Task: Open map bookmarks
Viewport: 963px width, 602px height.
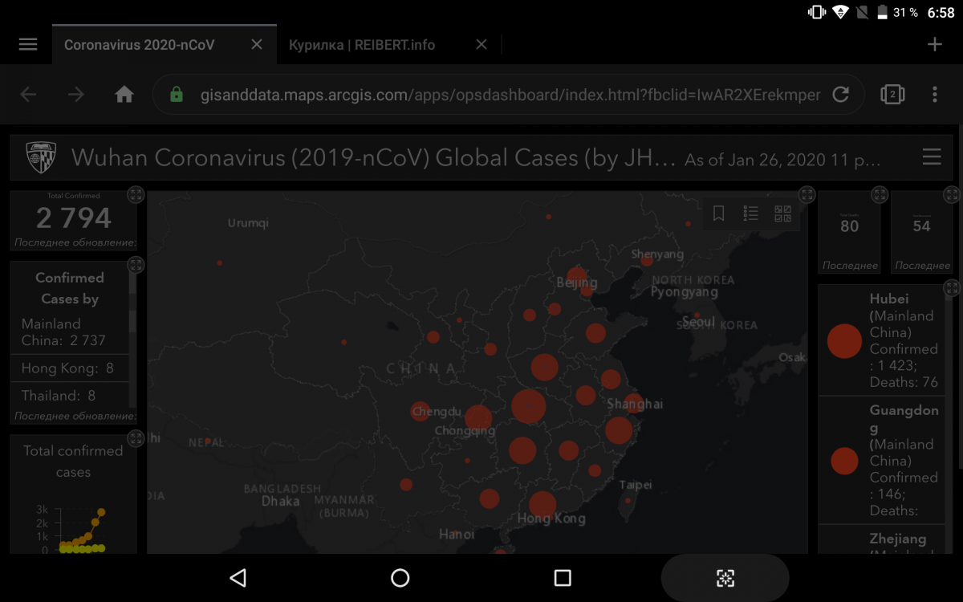Action: (719, 214)
